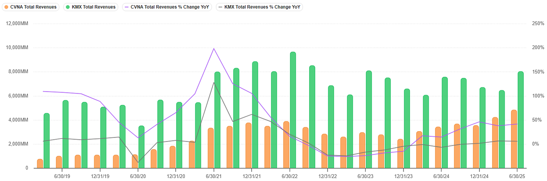Select the short green KMX bar at 6/30/20
Viewport: 547px width, 181px height.
pos(141,147)
